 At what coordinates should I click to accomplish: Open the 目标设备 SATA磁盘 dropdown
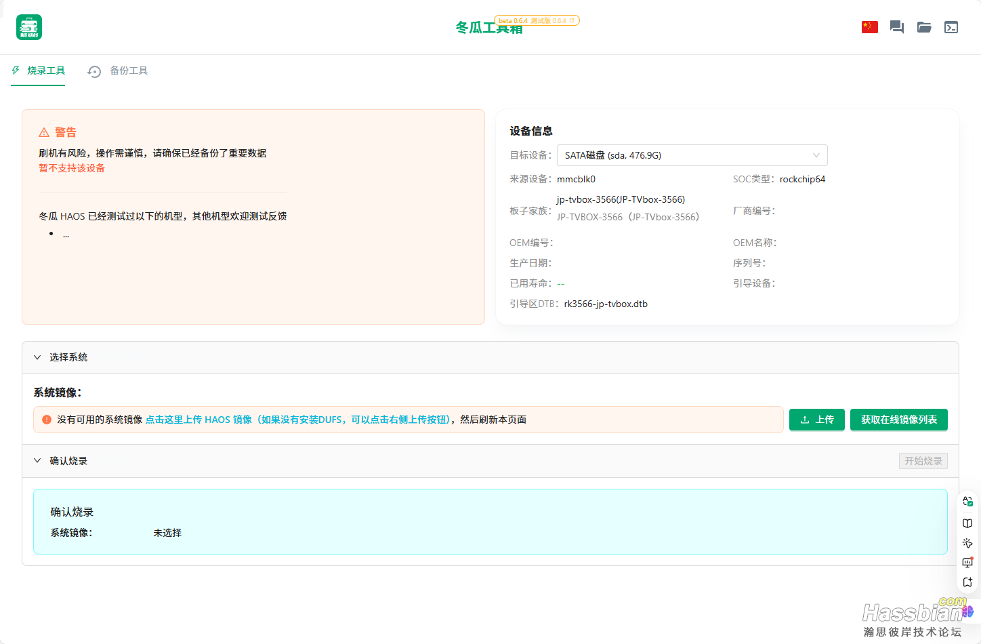pos(692,155)
